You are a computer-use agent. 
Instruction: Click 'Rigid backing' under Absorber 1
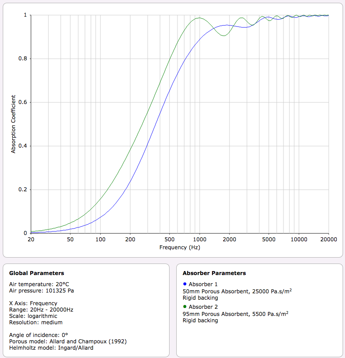[200, 298]
